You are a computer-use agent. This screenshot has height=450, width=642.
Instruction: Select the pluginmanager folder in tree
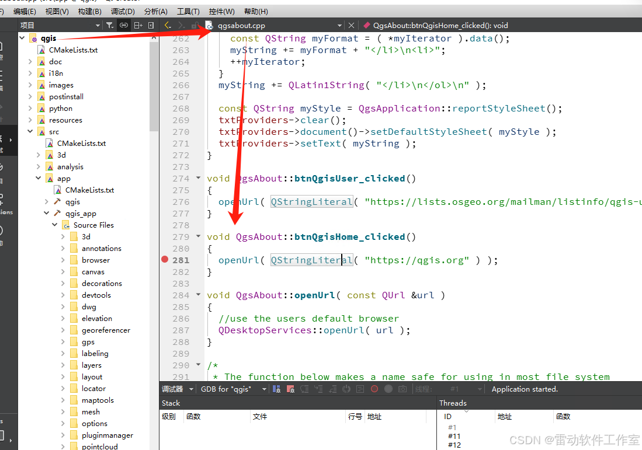pos(107,435)
